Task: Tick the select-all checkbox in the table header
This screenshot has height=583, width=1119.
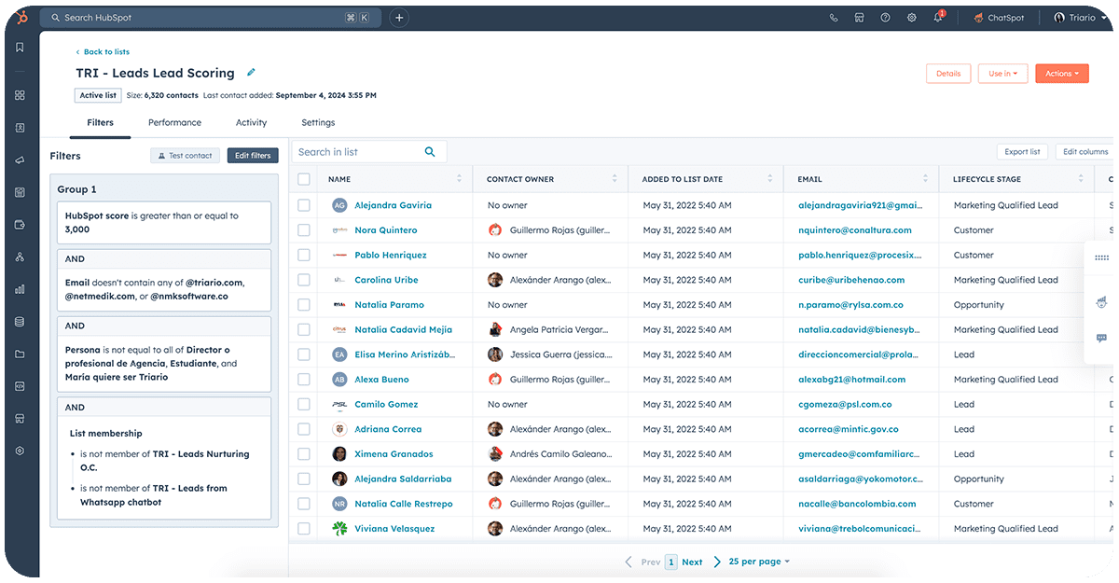Action: pyautogui.click(x=304, y=178)
